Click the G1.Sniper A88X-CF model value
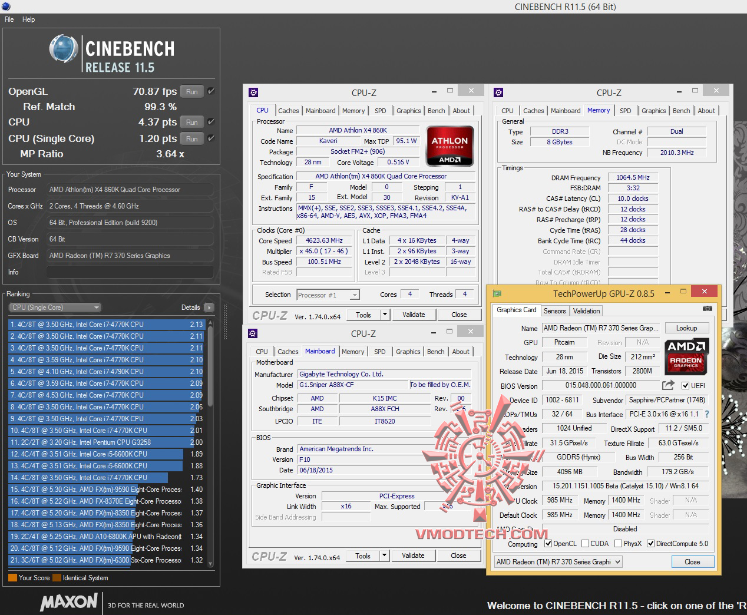Screen dimensions: 747x615 click(353, 385)
